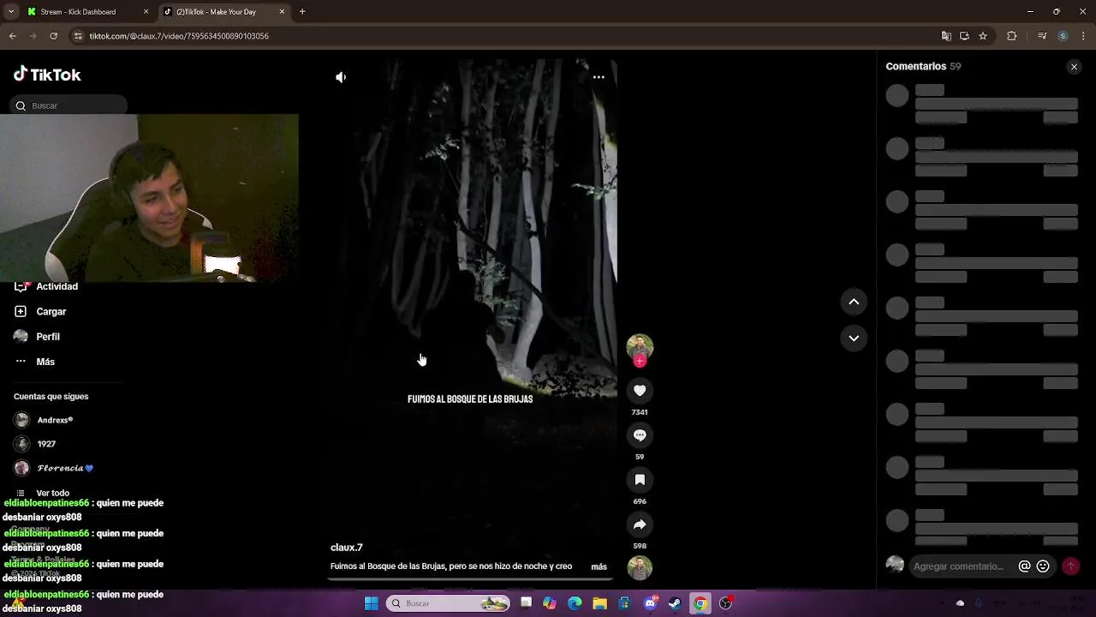The width and height of the screenshot is (1096, 617).
Task: Click the Windows taskbar Buscar box
Action: pos(449,603)
